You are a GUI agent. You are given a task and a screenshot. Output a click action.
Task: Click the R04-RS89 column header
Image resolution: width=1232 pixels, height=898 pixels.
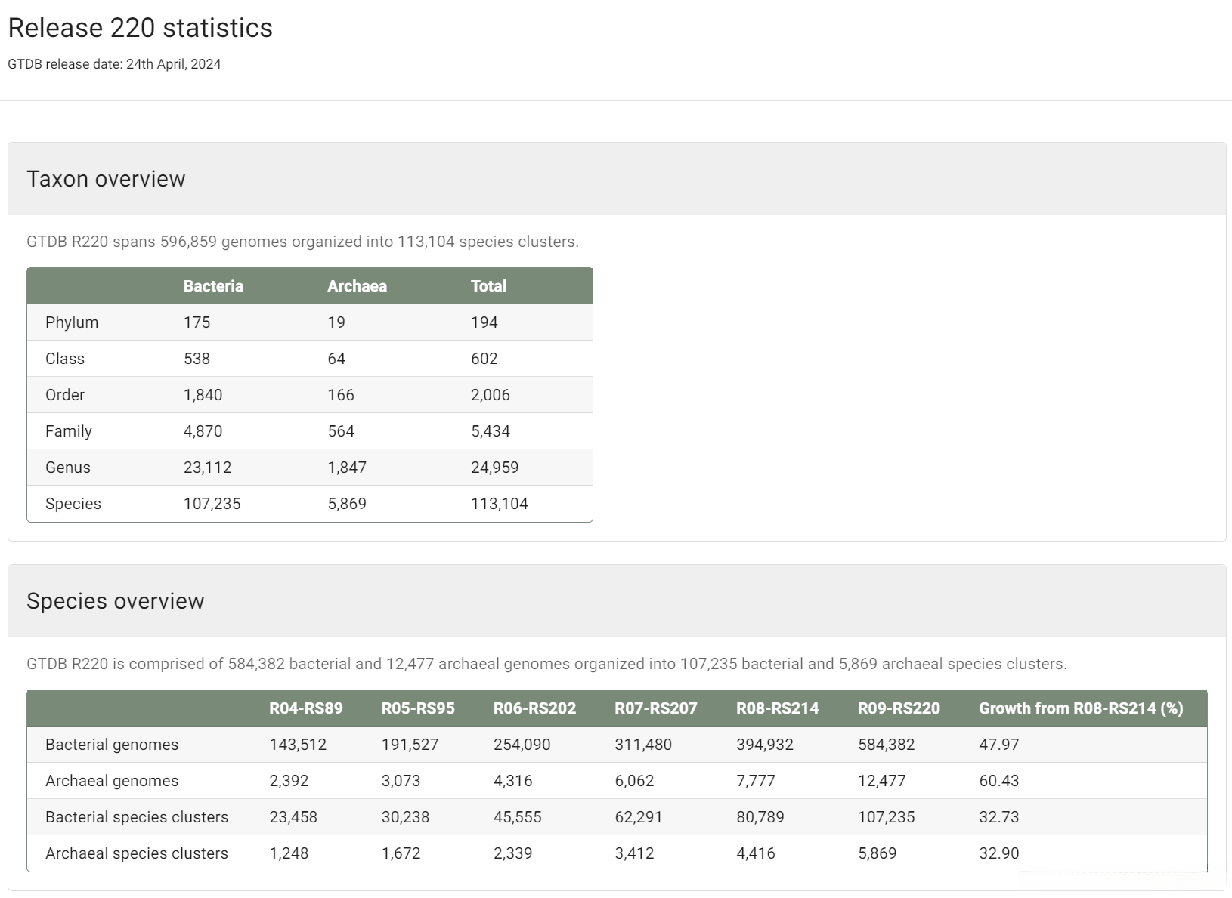305,708
